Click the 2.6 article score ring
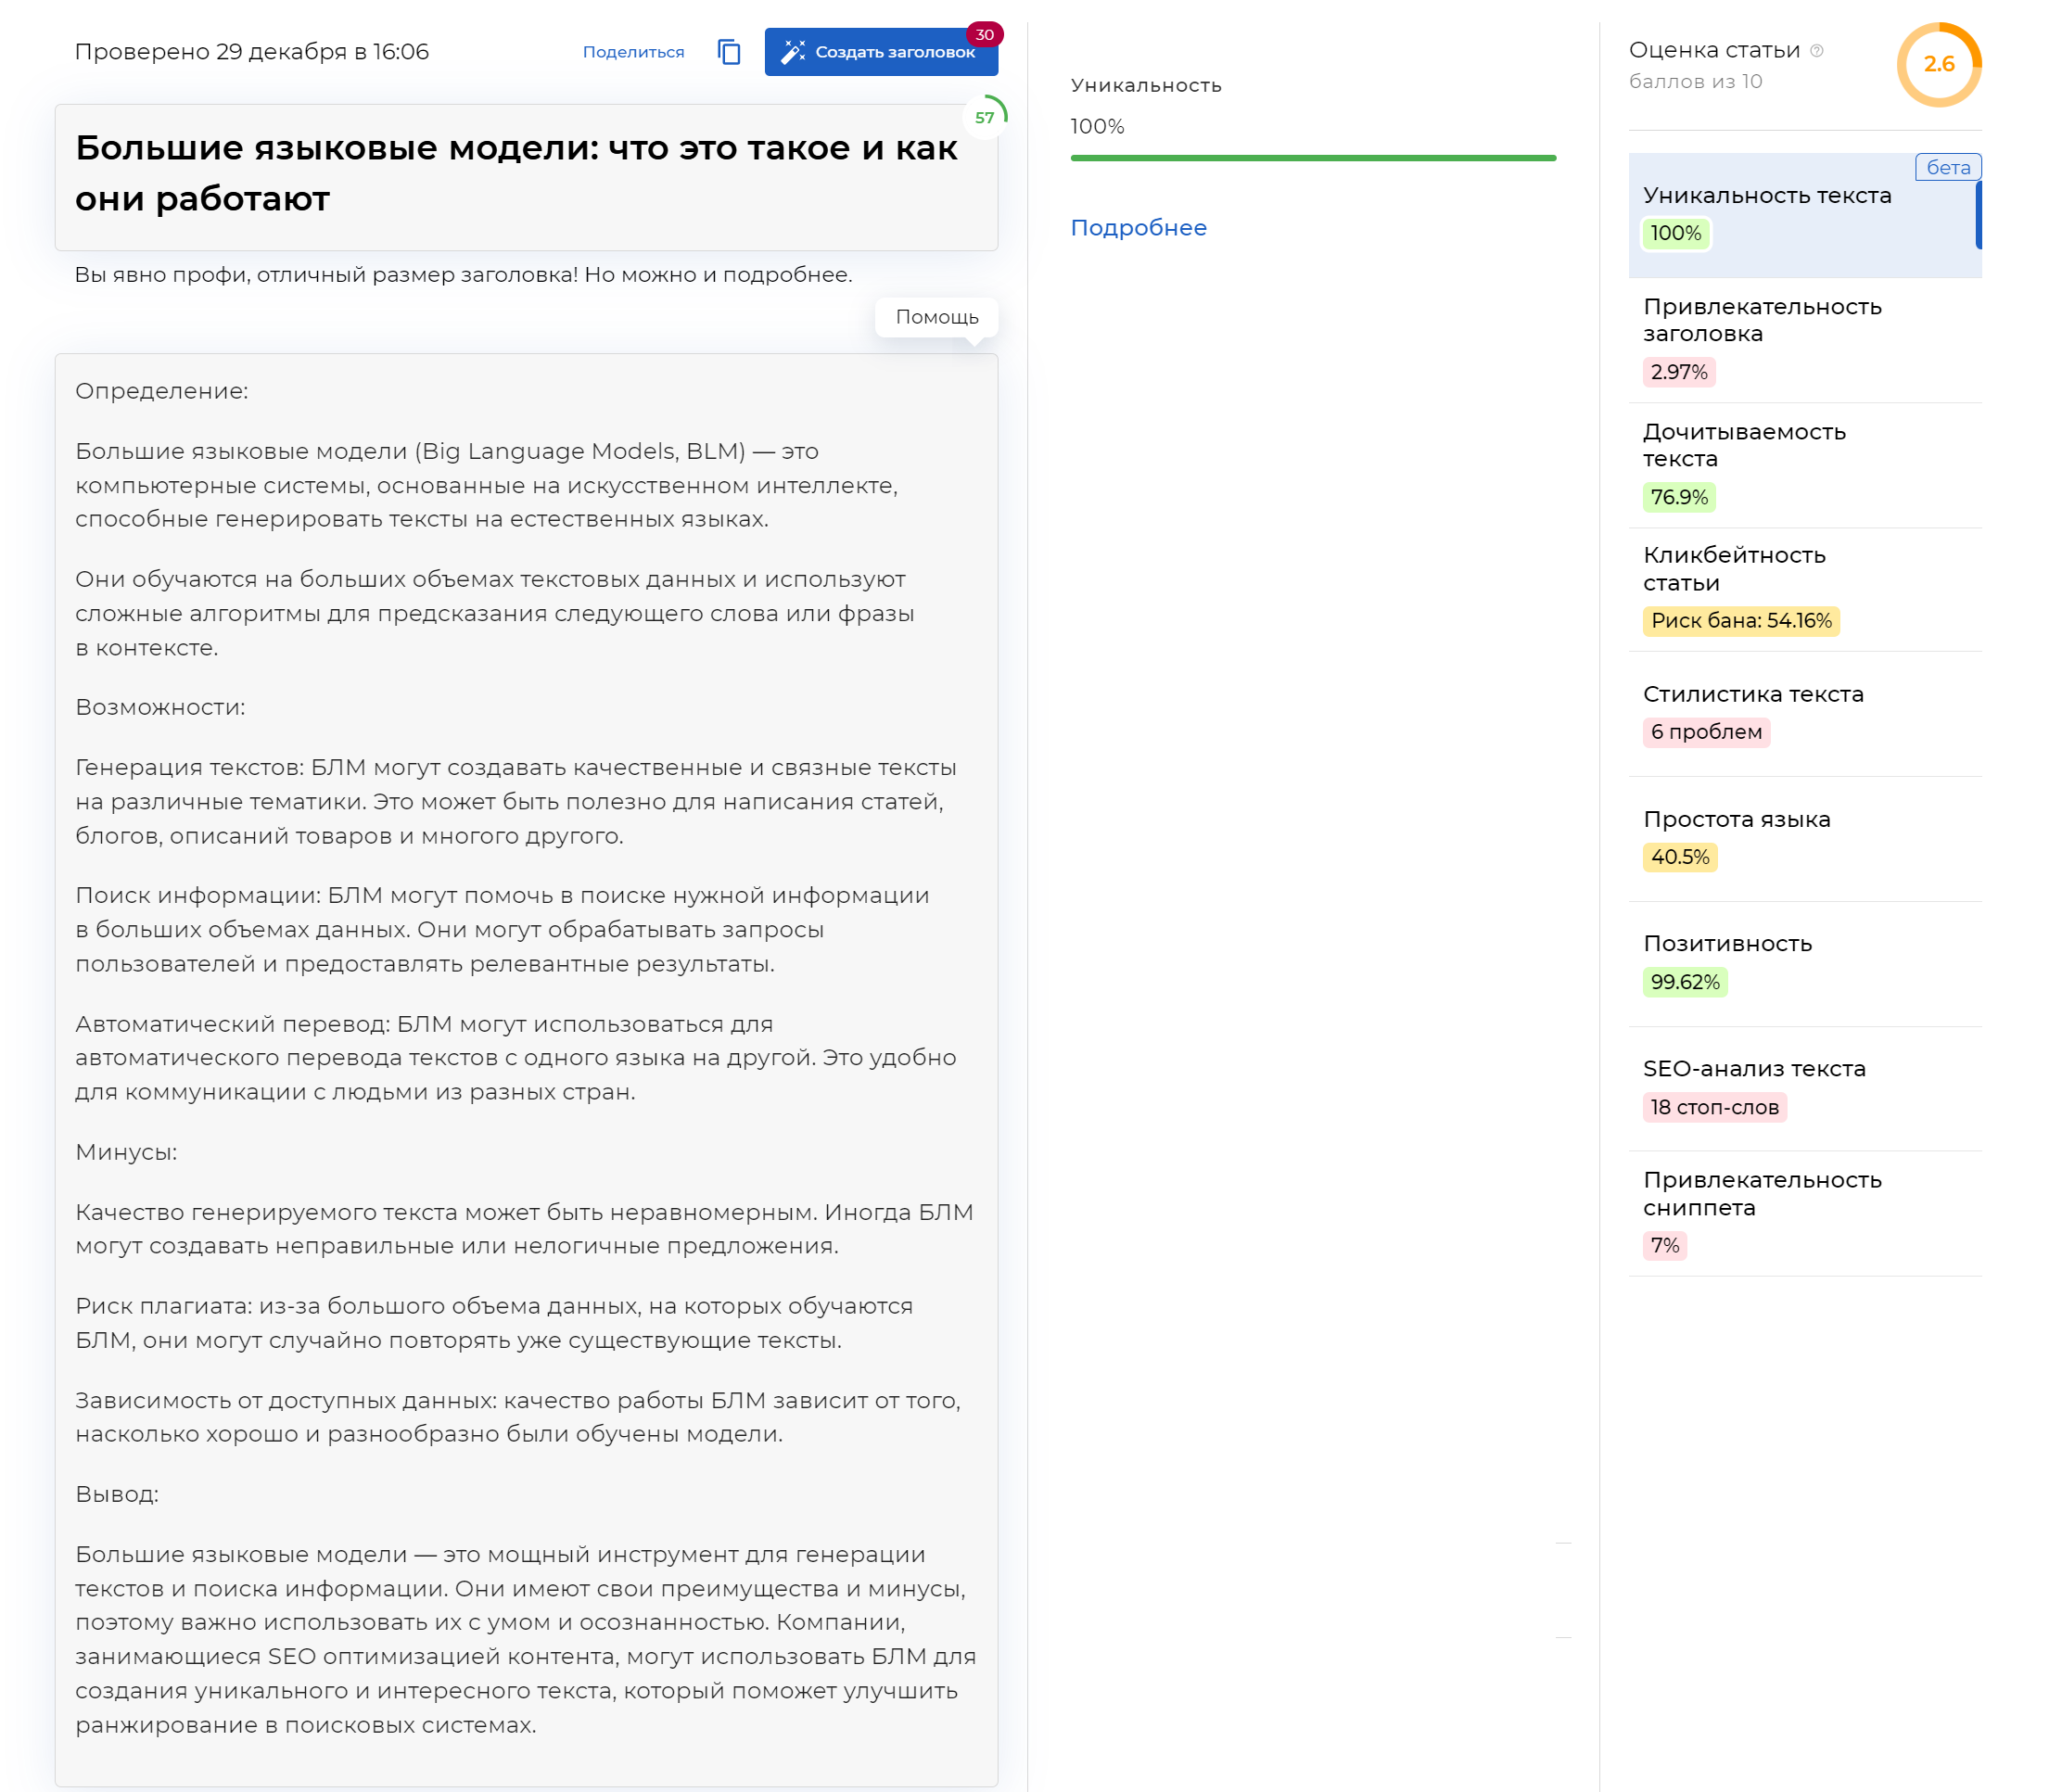Viewport: 2062px width, 1792px height. tap(1938, 64)
